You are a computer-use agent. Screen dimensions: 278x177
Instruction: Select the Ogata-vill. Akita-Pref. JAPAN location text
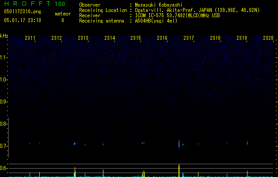coord(197,10)
